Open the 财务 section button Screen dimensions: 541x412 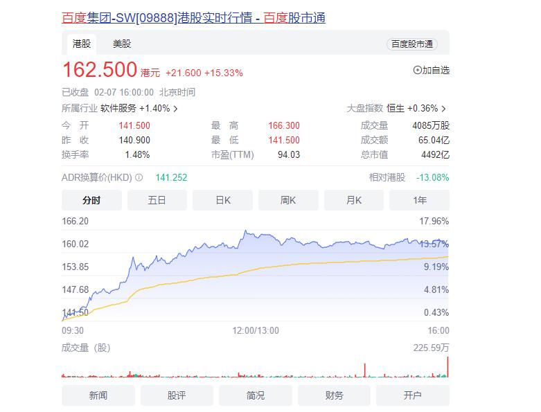pyautogui.click(x=334, y=395)
